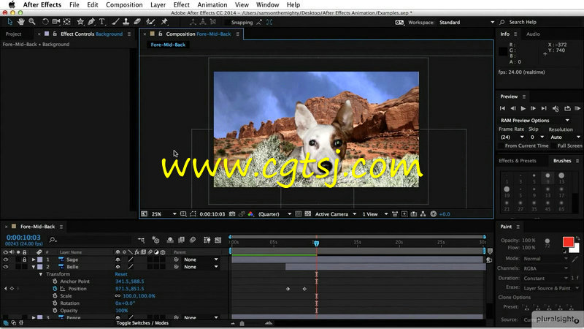Toggle the transparency grid in the viewer

pyautogui.click(x=307, y=214)
